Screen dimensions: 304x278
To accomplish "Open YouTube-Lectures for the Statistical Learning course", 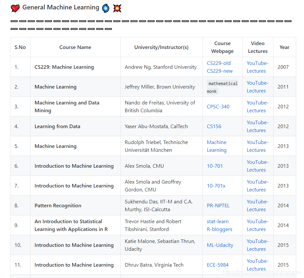I will (258, 225).
